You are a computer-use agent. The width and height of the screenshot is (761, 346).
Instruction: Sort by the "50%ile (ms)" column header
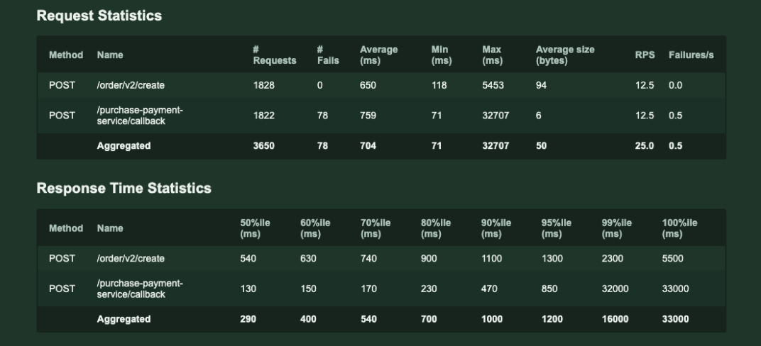pyautogui.click(x=255, y=228)
